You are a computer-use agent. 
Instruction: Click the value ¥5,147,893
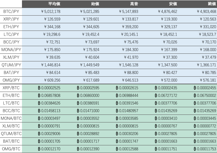[x=129, y=12]
